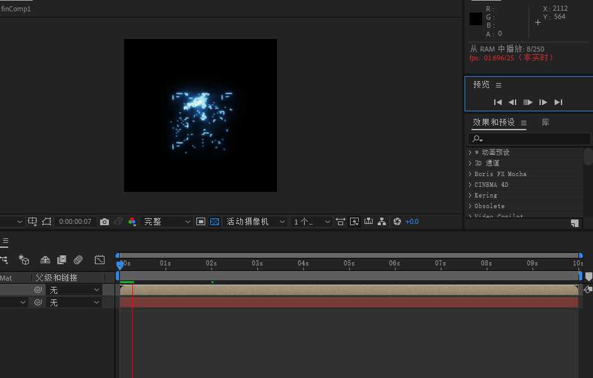Open the timeline panel menu icon
Viewport: 593px width, 378px height.
5,241
